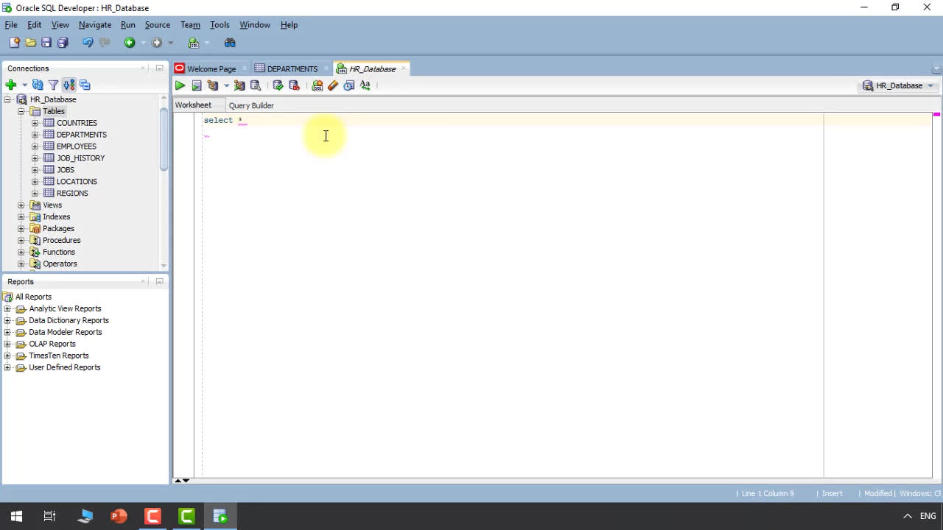Close the HR_Database worksheet tab
The width and height of the screenshot is (943, 530).
[404, 68]
